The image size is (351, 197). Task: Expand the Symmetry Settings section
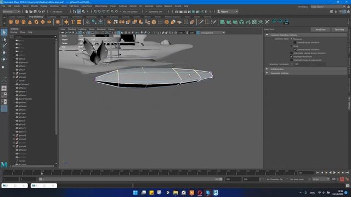pos(267,73)
